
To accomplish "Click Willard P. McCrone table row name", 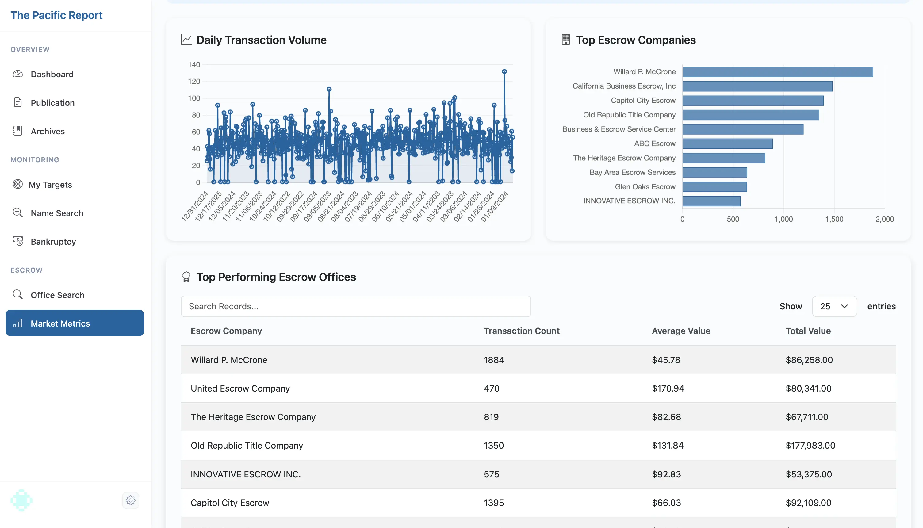I will pos(229,360).
